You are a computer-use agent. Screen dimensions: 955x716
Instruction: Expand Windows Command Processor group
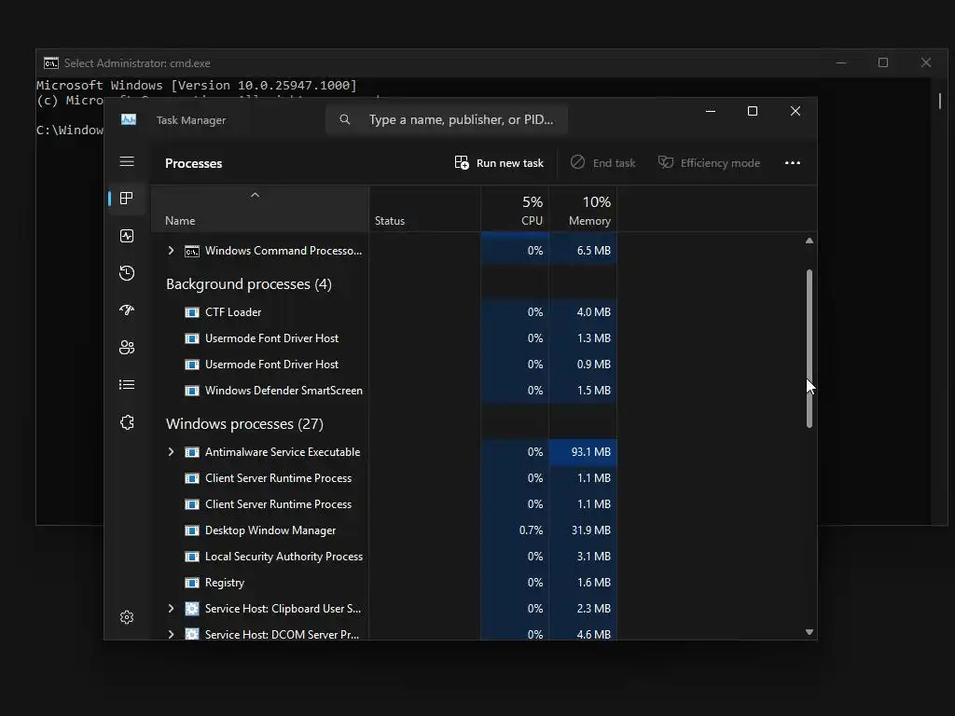[172, 250]
